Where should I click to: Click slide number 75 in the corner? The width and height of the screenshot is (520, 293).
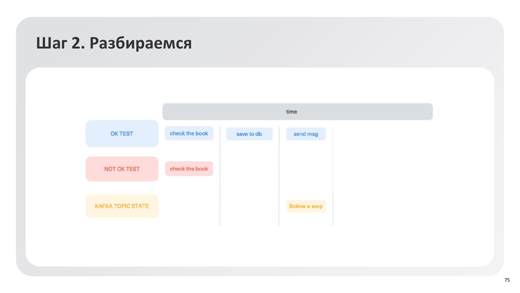(507, 280)
